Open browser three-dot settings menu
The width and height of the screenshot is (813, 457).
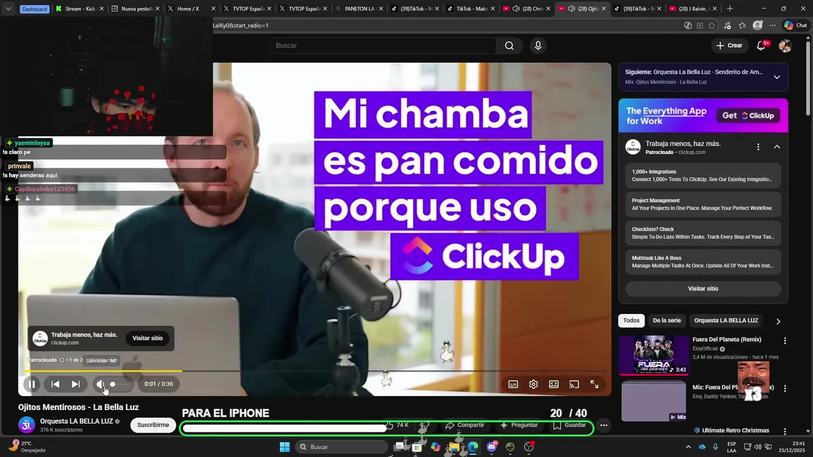click(x=772, y=25)
